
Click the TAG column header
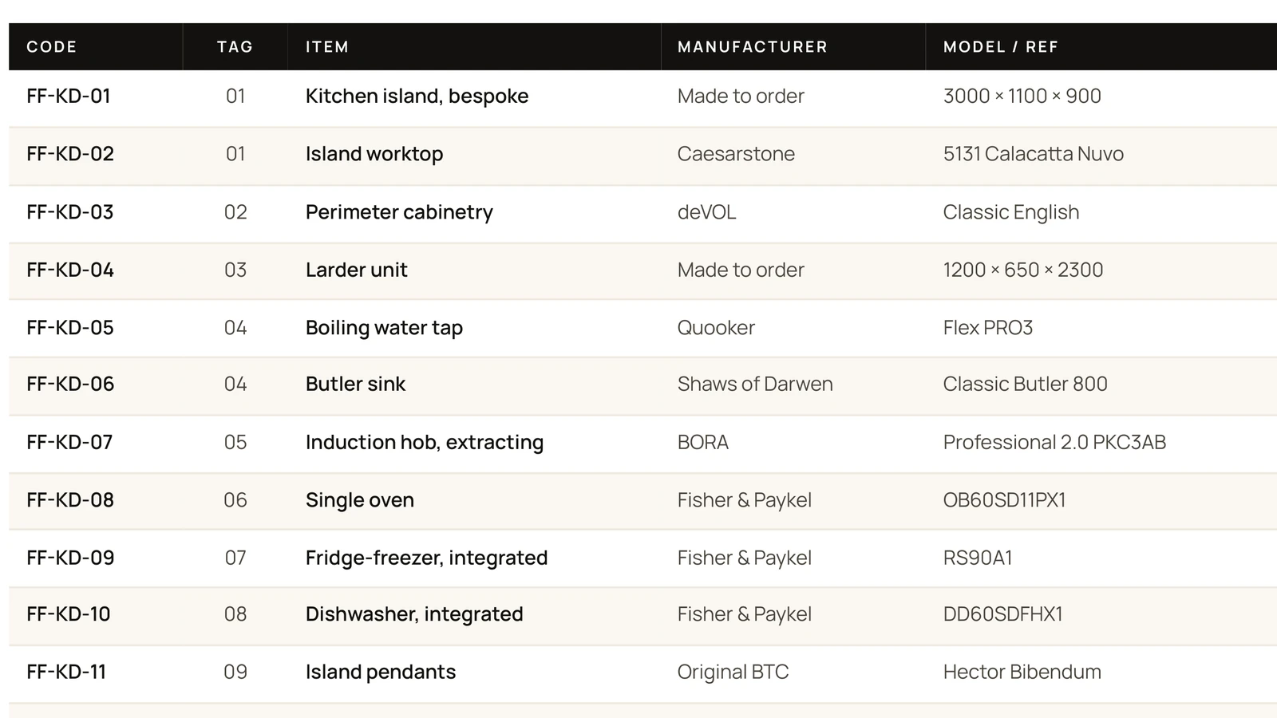pyautogui.click(x=235, y=47)
